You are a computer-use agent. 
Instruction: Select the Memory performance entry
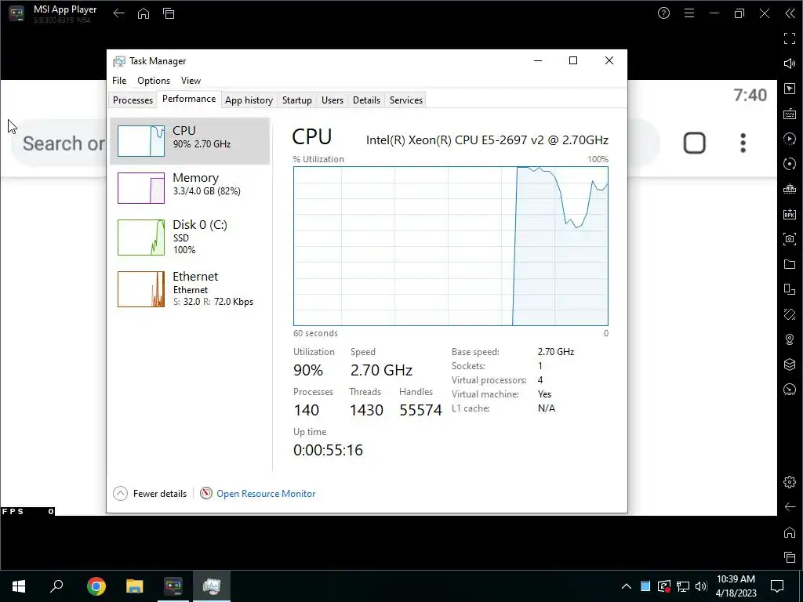190,188
